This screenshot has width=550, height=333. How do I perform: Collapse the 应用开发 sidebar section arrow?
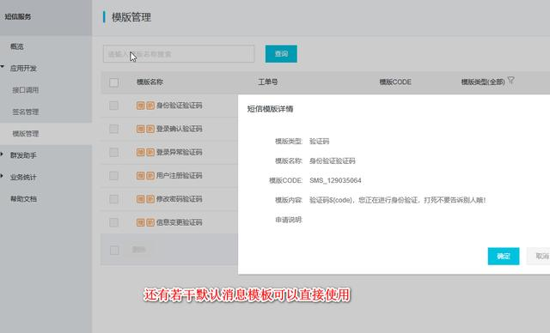tap(3, 67)
